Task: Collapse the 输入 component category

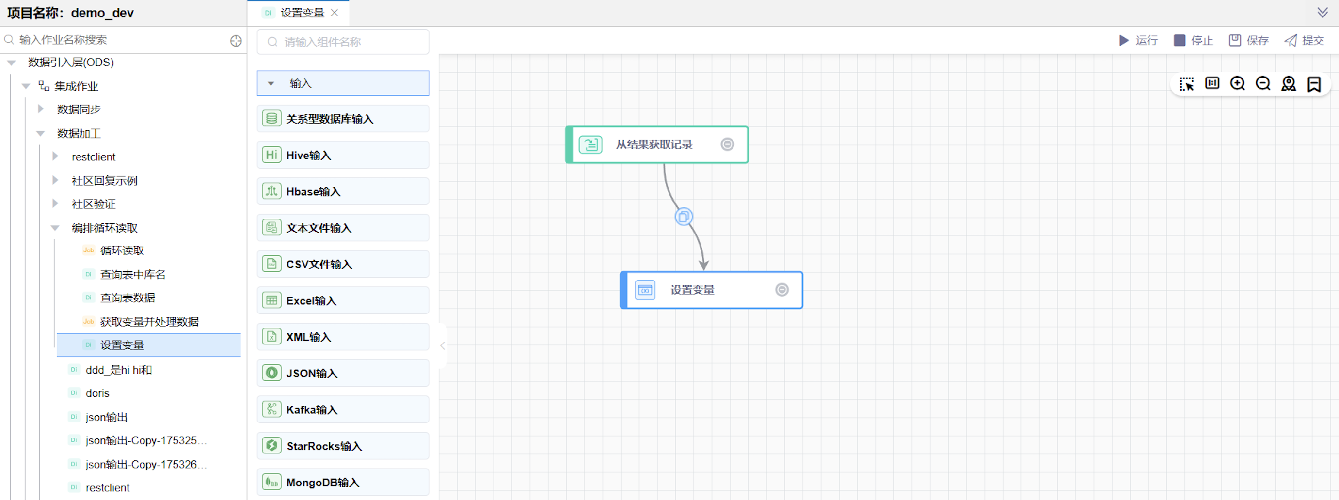Action: pyautogui.click(x=271, y=84)
